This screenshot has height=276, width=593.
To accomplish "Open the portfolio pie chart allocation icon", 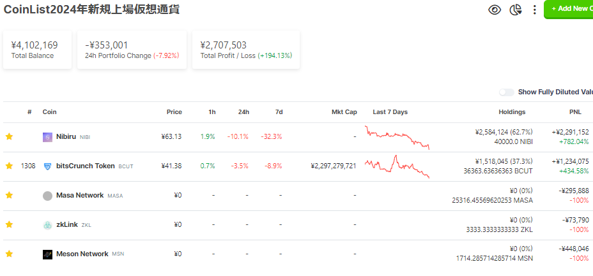I will click(x=516, y=10).
